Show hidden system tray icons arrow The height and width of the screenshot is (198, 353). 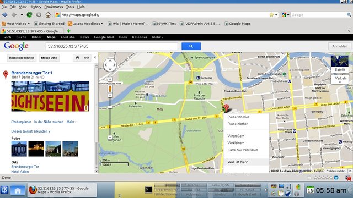click(265, 190)
